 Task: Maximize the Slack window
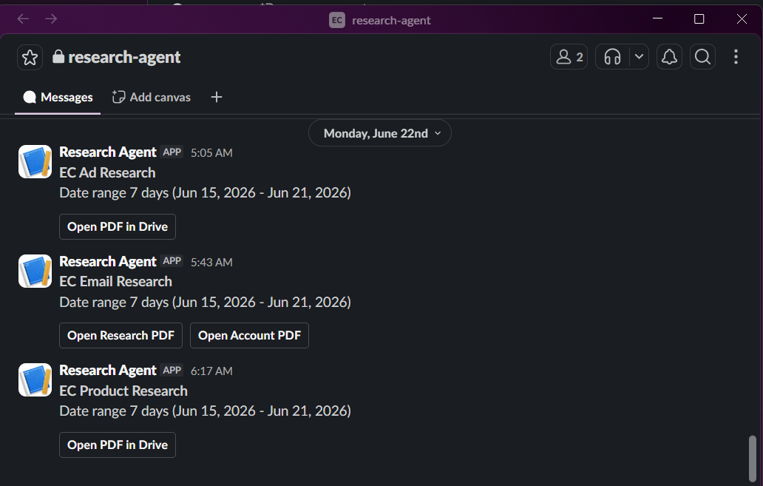point(699,19)
